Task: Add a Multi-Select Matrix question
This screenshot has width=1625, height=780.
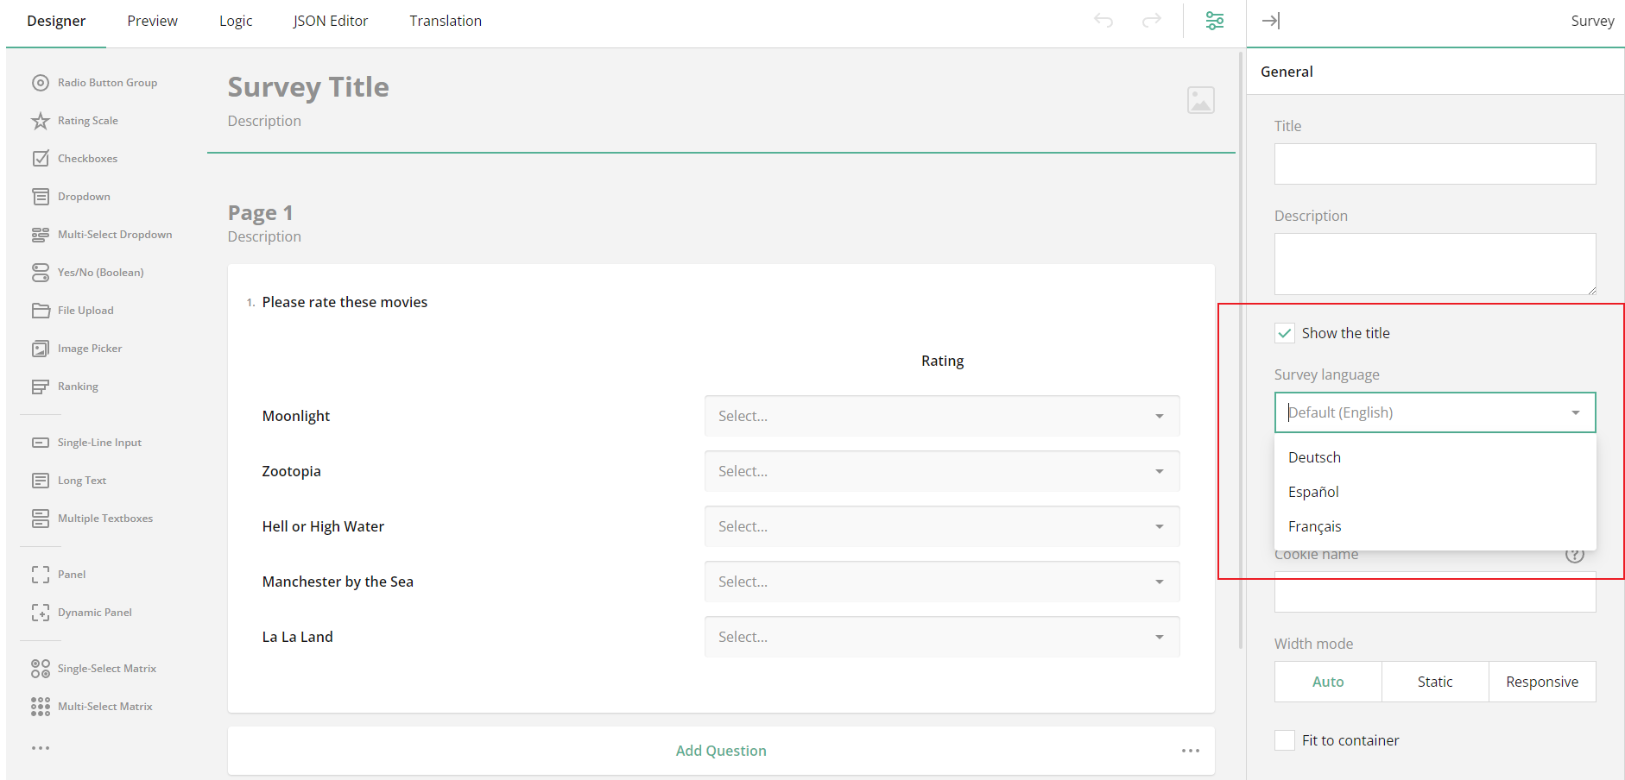Action: tap(104, 706)
